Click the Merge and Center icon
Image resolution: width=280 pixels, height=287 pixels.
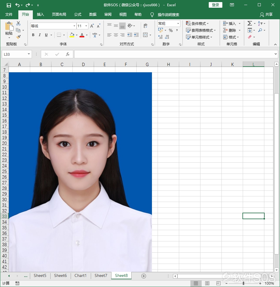tap(145, 35)
